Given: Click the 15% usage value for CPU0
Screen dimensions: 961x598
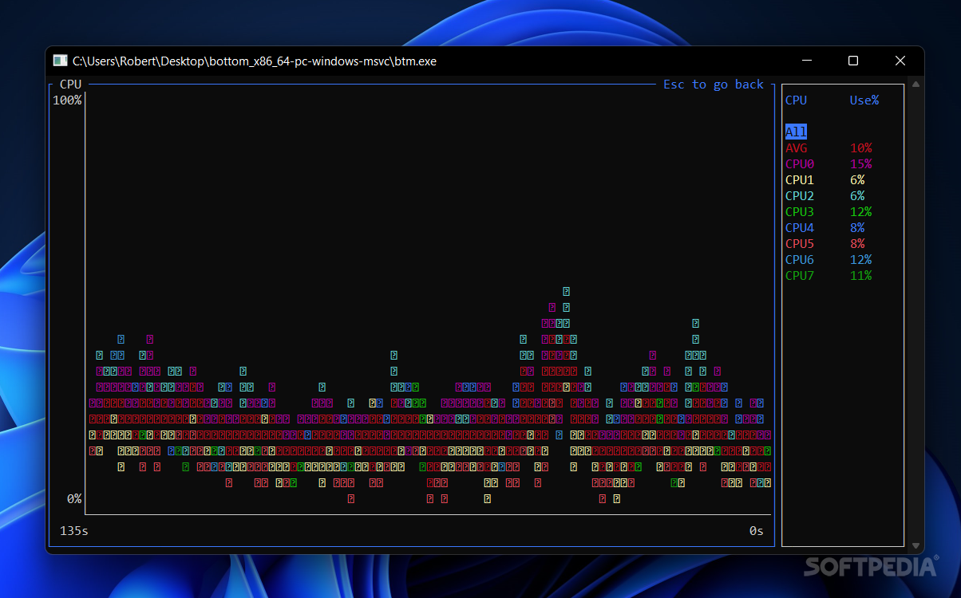Looking at the screenshot, I should click(861, 164).
